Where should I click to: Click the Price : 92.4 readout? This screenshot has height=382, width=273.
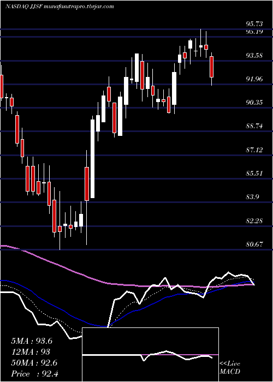[34, 374]
